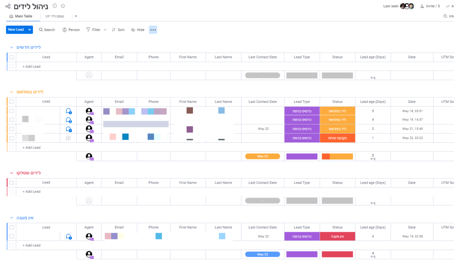Tick the checkbox for the May 22, 23:23 lead

12,138
